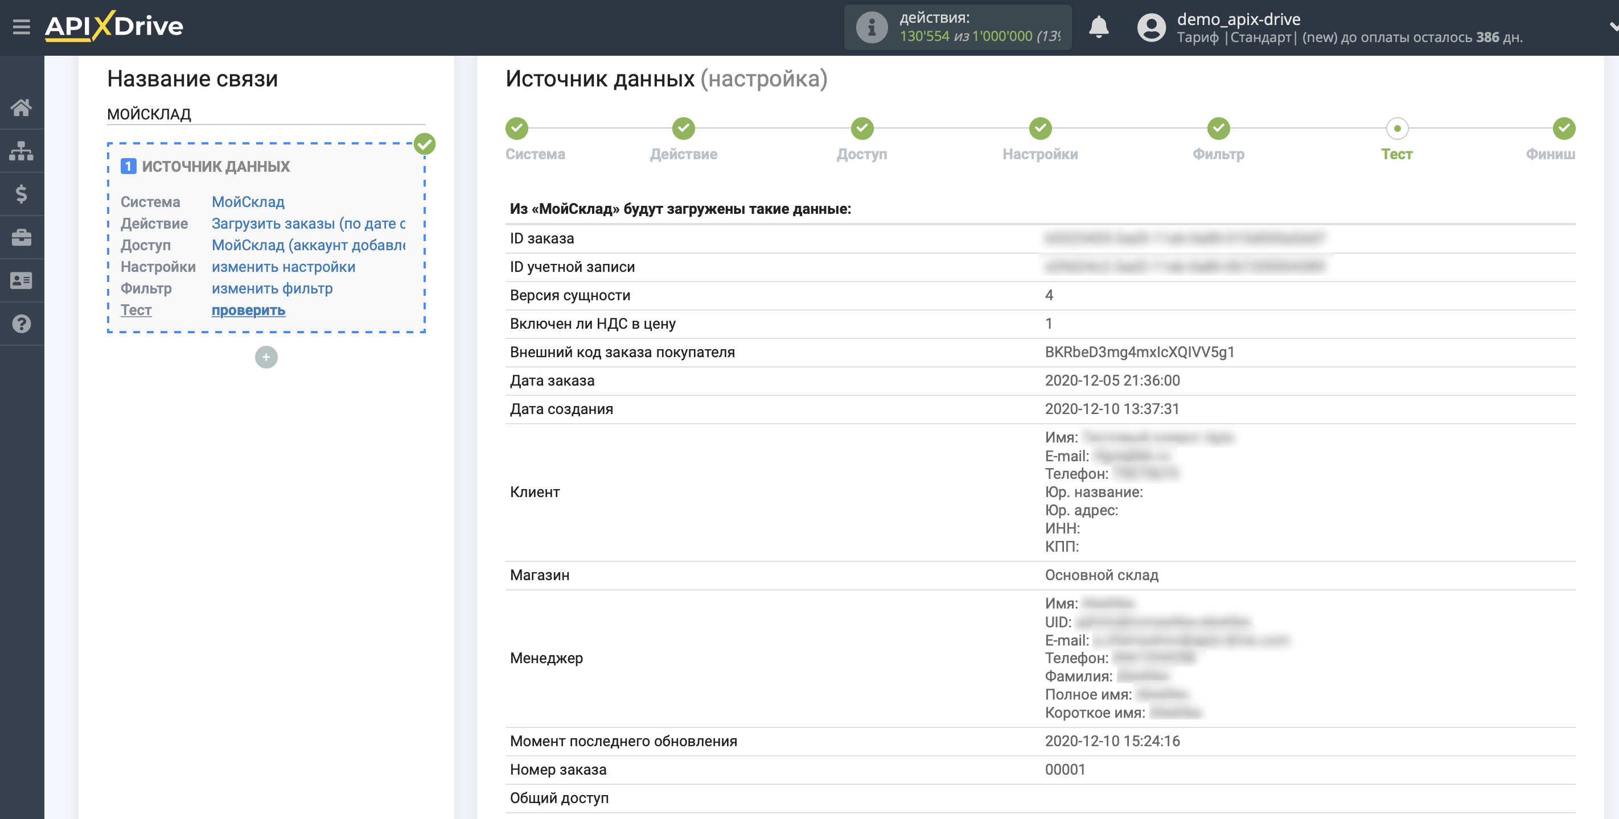1619x819 pixels.
Task: Click the Версия сущности row label
Action: pos(569,295)
